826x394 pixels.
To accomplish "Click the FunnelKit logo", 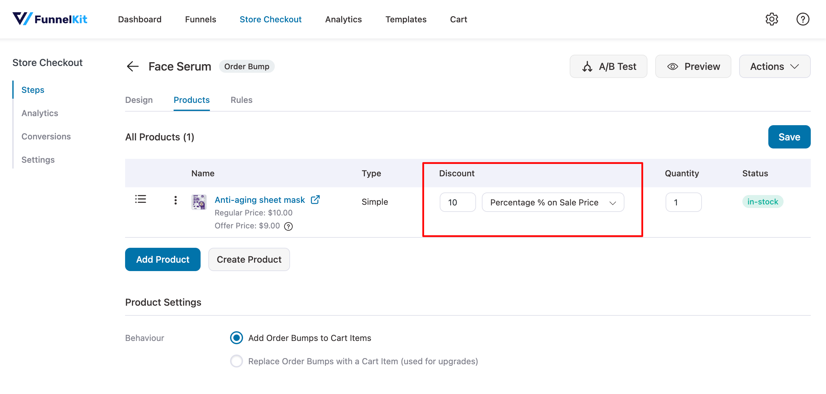I will pyautogui.click(x=50, y=19).
